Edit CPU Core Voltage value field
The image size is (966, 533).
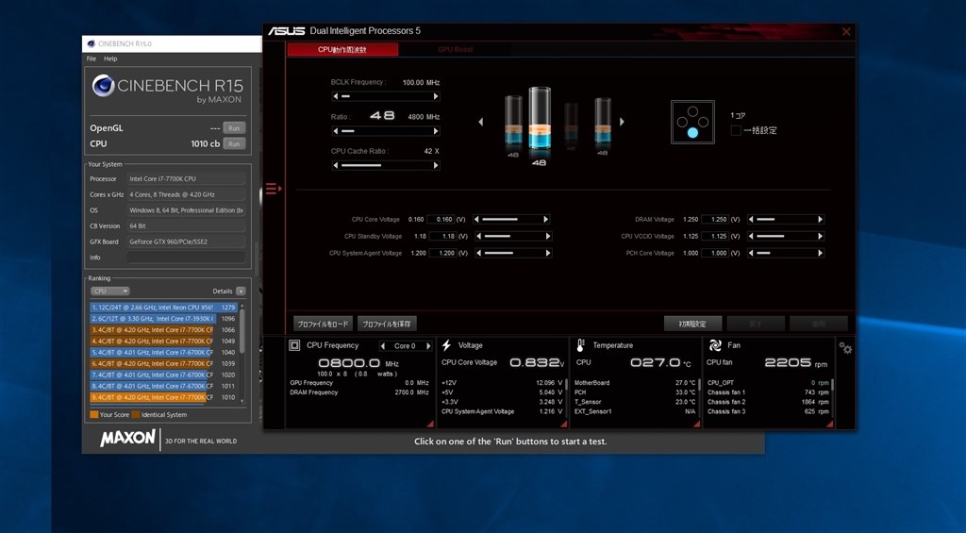441,220
